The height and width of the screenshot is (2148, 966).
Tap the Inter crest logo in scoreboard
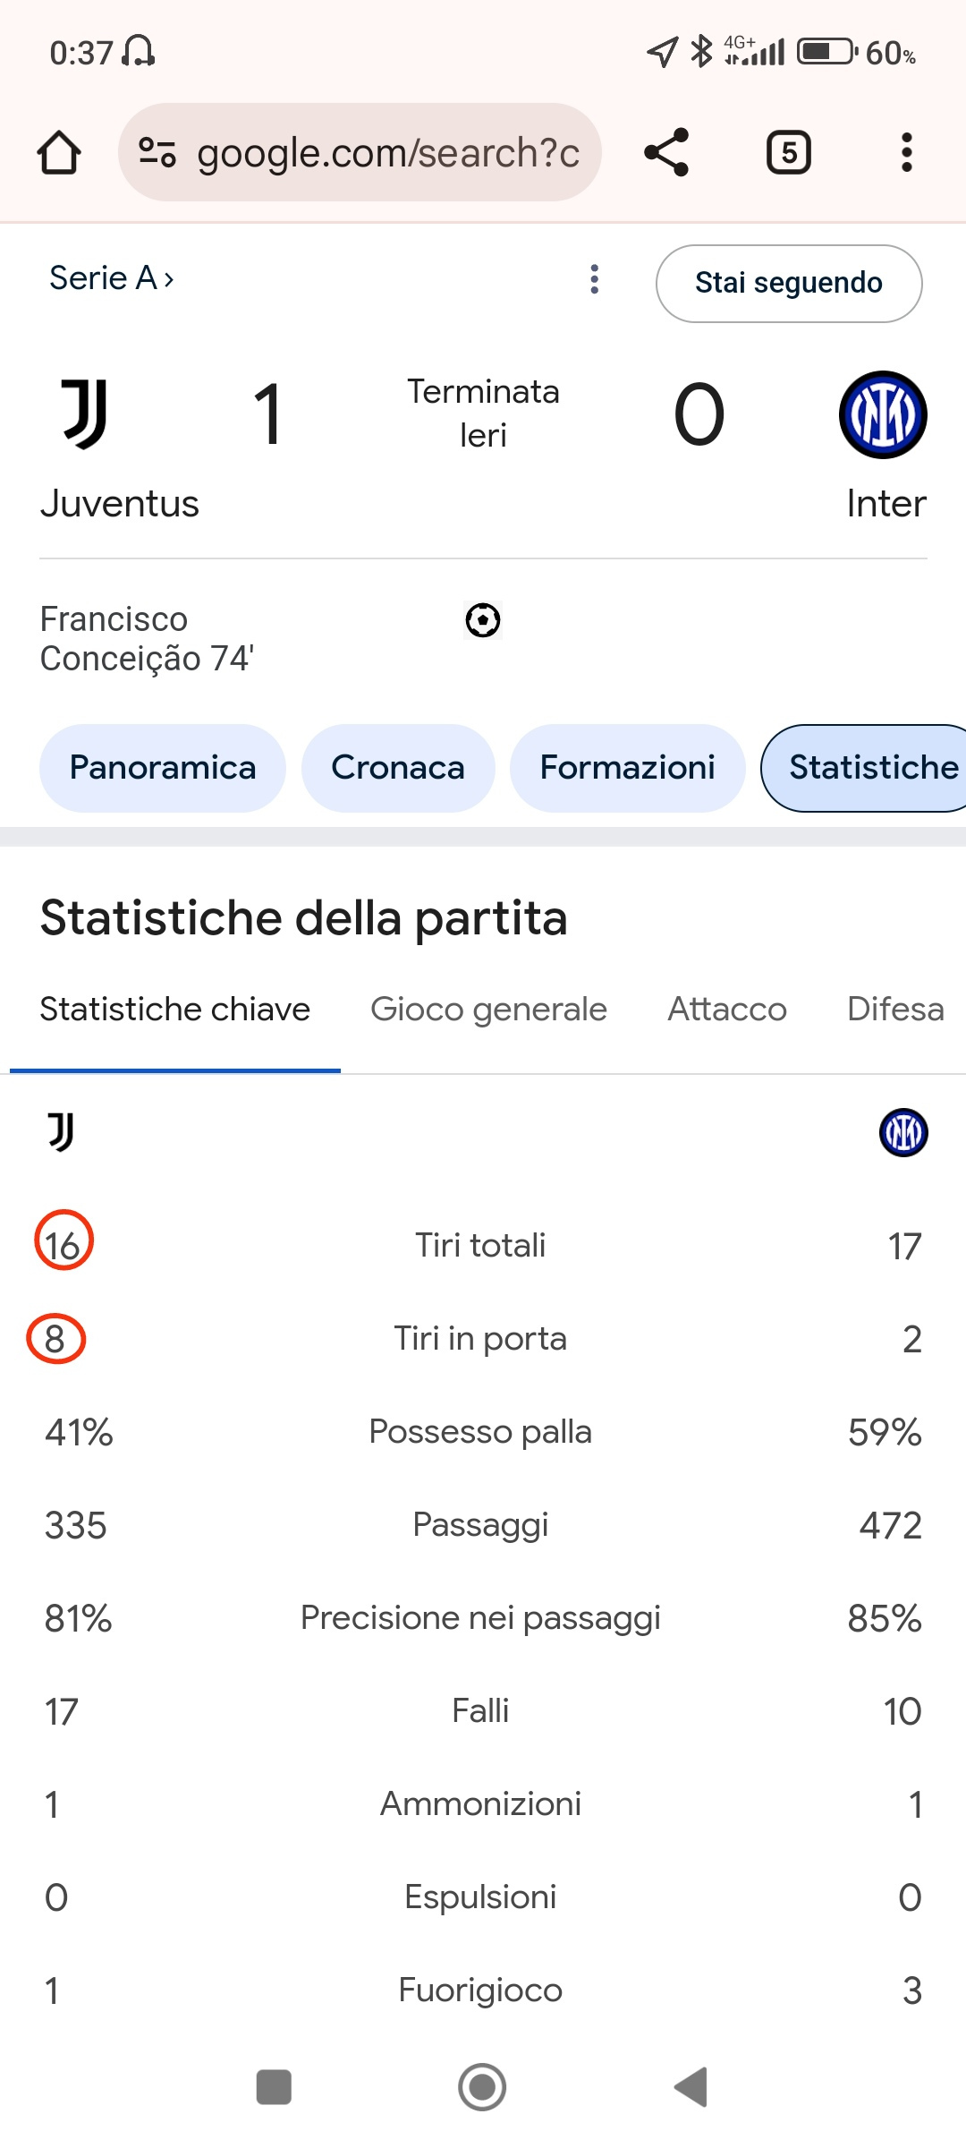pyautogui.click(x=883, y=414)
